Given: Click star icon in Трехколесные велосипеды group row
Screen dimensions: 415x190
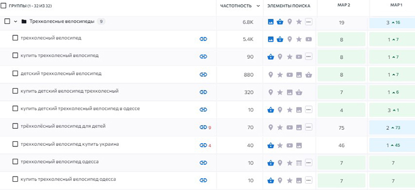Looking at the screenshot, I should pos(299,22).
